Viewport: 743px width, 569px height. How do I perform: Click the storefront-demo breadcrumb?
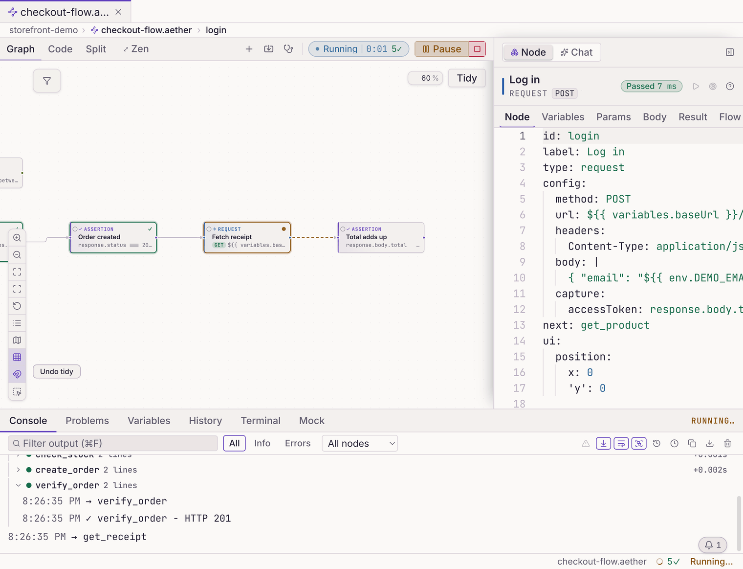[x=44, y=30]
